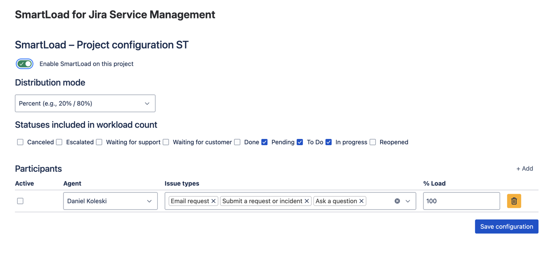
Task: Open the Distribution mode dropdown
Action: tap(85, 103)
